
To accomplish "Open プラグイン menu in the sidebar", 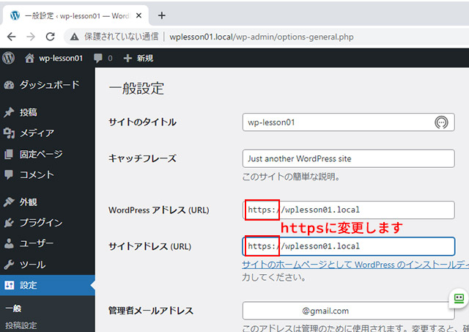I will click(x=48, y=223).
